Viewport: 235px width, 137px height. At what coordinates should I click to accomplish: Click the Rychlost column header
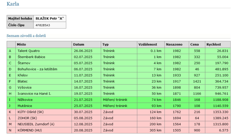tap(213, 44)
